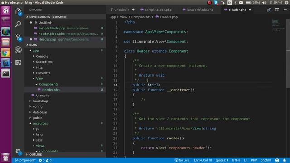Go to line via Ln 14, Col 18
Image resolution: width=290 pixels, height=163 pixels.
pyautogui.click(x=203, y=160)
